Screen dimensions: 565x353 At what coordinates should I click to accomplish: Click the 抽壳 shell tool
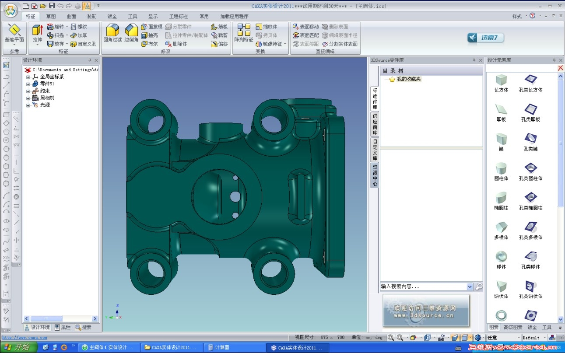[149, 35]
